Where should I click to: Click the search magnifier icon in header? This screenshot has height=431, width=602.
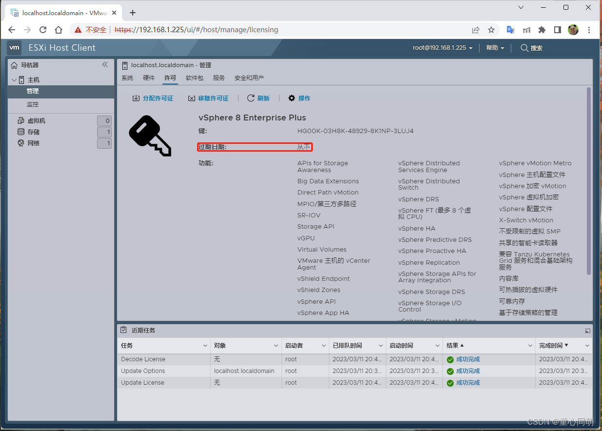click(524, 48)
